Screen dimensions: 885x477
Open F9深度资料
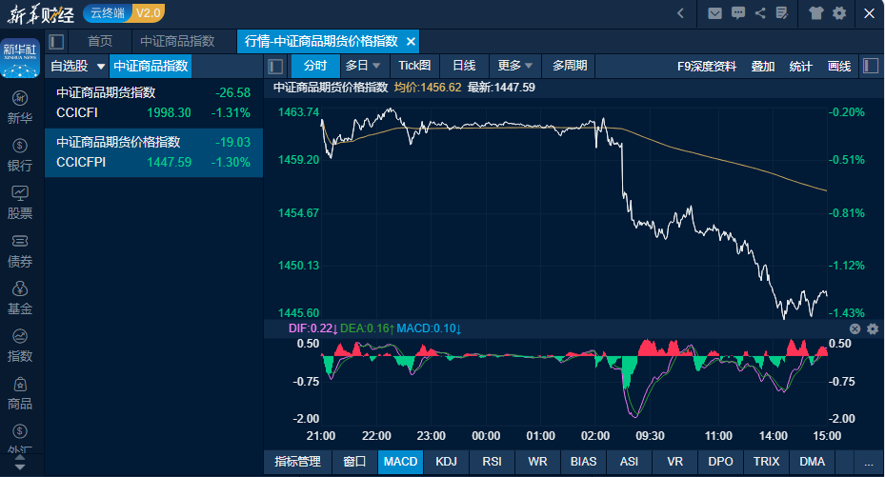tap(707, 67)
